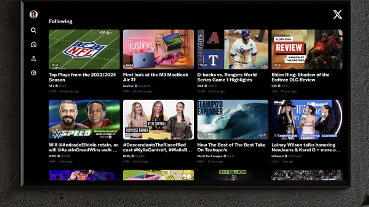Click the iJustine channel name

128,86
